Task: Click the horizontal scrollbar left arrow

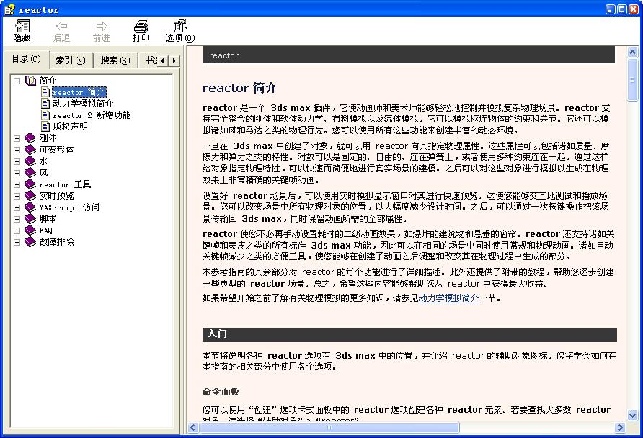Action: click(194, 428)
